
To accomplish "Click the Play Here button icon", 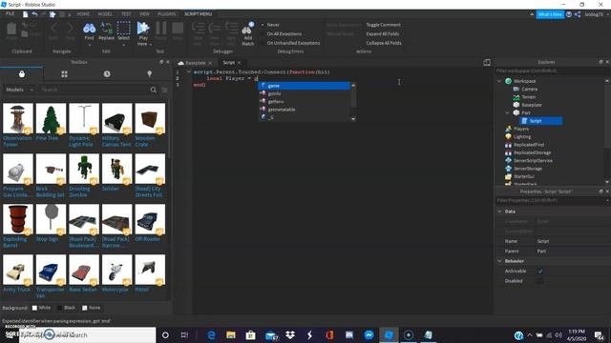I will click(143, 28).
